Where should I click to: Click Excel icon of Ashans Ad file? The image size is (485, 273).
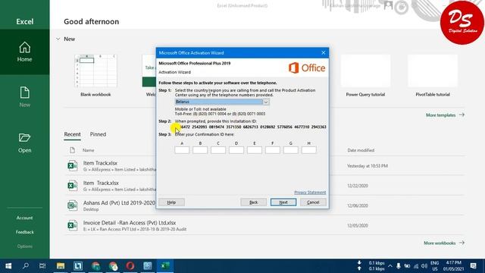[x=73, y=206]
